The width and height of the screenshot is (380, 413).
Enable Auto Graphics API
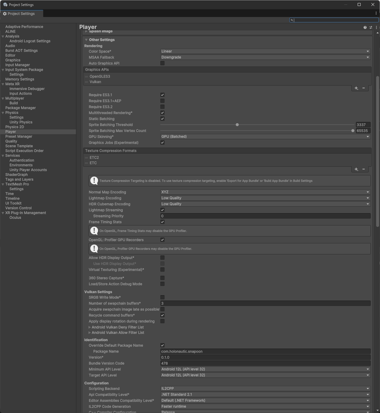tap(162, 63)
